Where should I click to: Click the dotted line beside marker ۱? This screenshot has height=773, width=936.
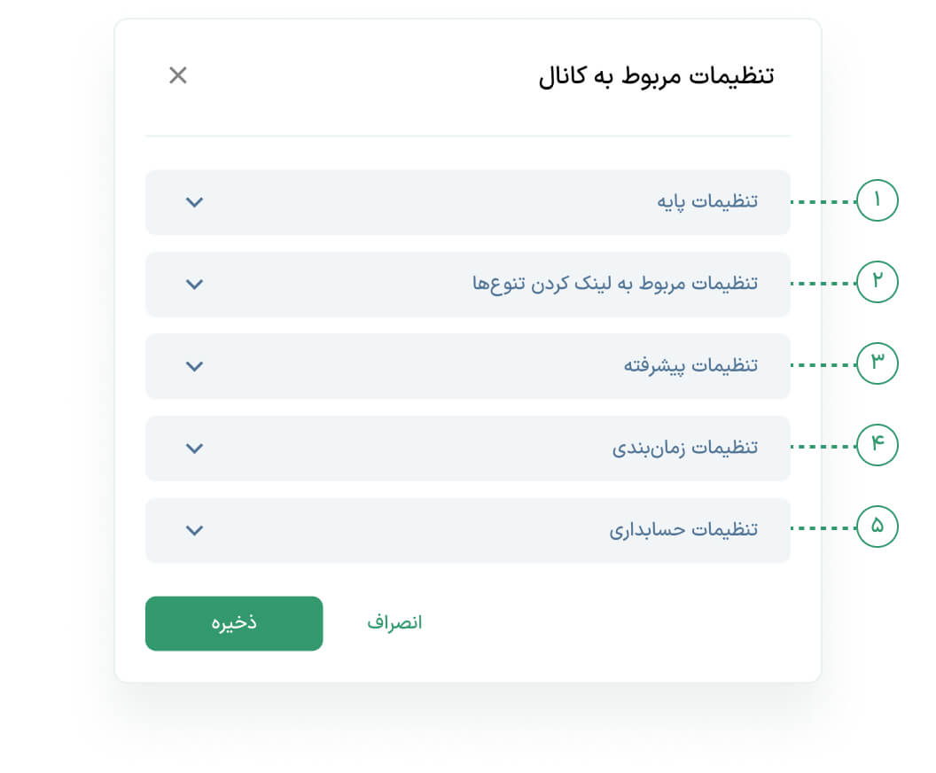(x=823, y=202)
